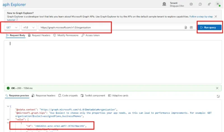Click the "id" value c045d211 GUID
The height and width of the screenshot is (132, 224).
60,126
